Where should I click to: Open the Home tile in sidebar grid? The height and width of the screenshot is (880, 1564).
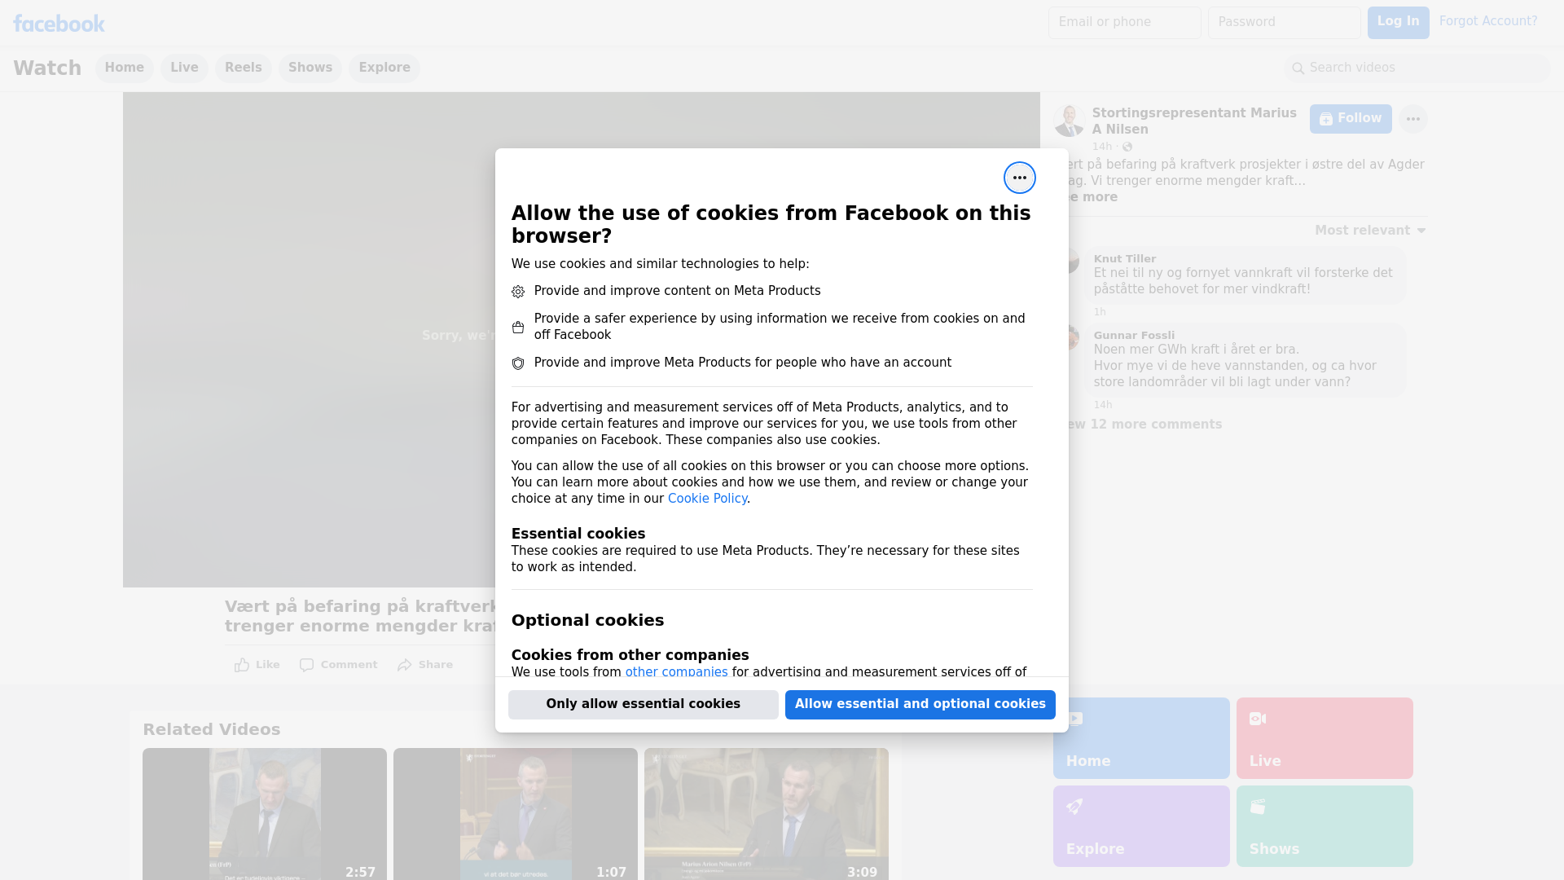(1140, 737)
